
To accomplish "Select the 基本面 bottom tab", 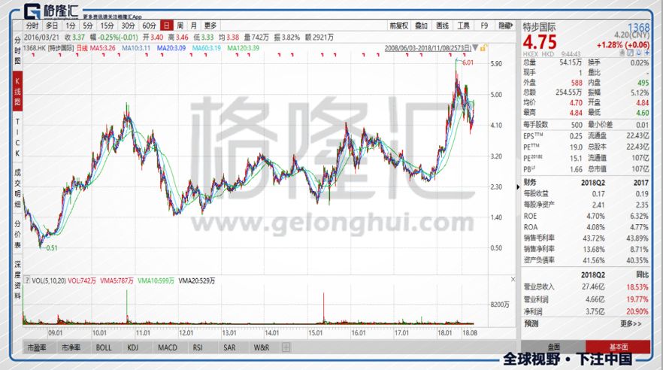I will pos(618,347).
